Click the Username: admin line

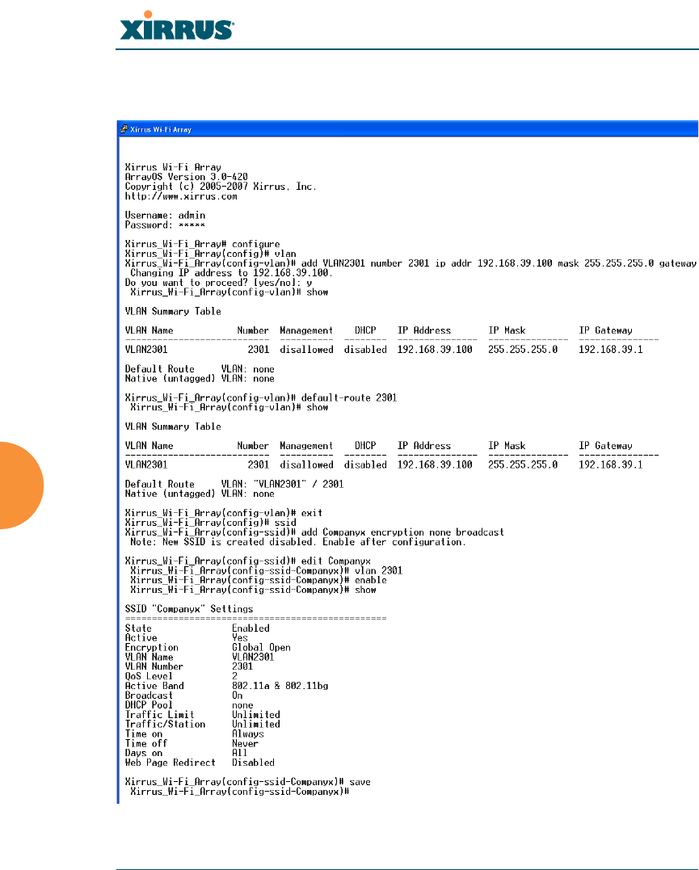(165, 216)
